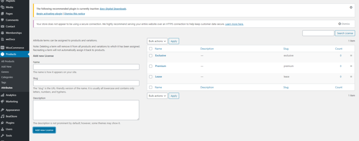Click the Marketing megaphone icon
The height and width of the screenshot is (141, 359).
(x=2, y=101)
